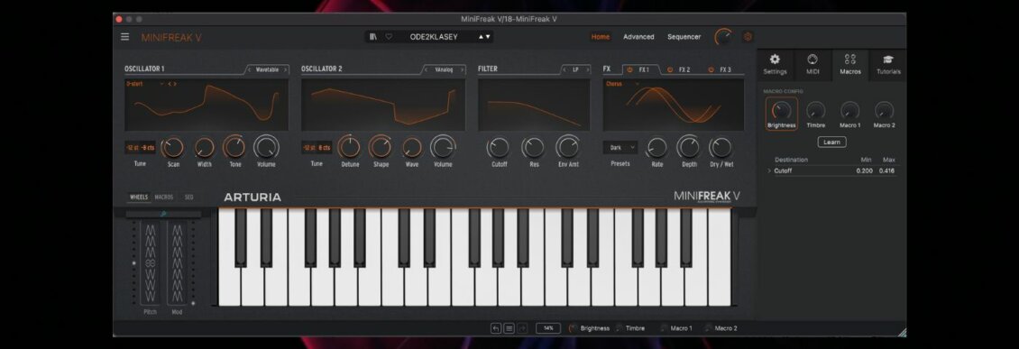Image resolution: width=1019 pixels, height=349 pixels.
Task: Select previous filter type arrow
Action: 565,69
